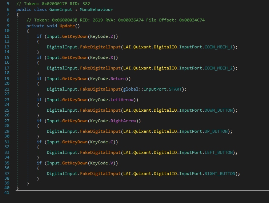Viewport: 269px width, 203px height.
Task: Click line number 41 in the gutter
Action: click(x=7, y=192)
